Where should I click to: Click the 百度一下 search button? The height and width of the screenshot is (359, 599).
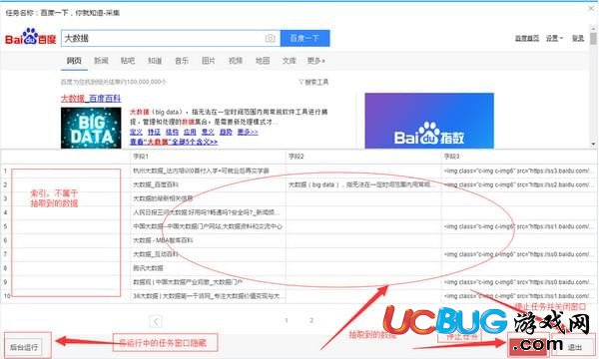(x=304, y=38)
